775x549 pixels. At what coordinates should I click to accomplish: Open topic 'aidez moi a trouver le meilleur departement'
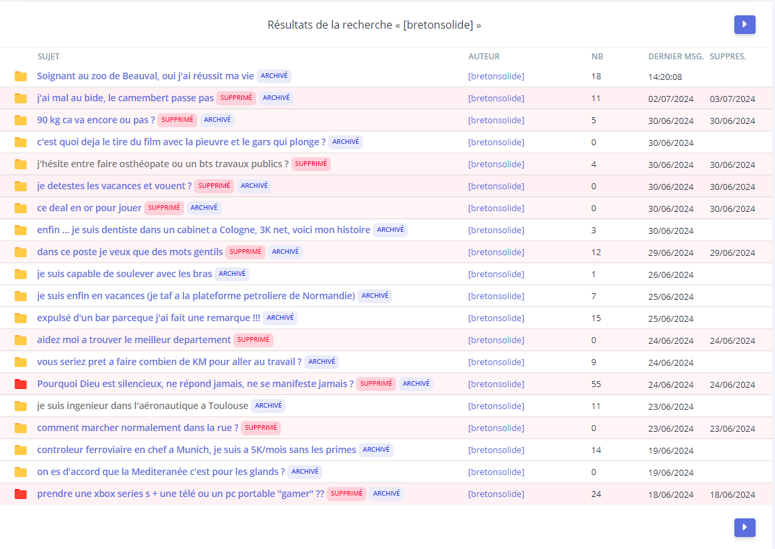point(134,340)
